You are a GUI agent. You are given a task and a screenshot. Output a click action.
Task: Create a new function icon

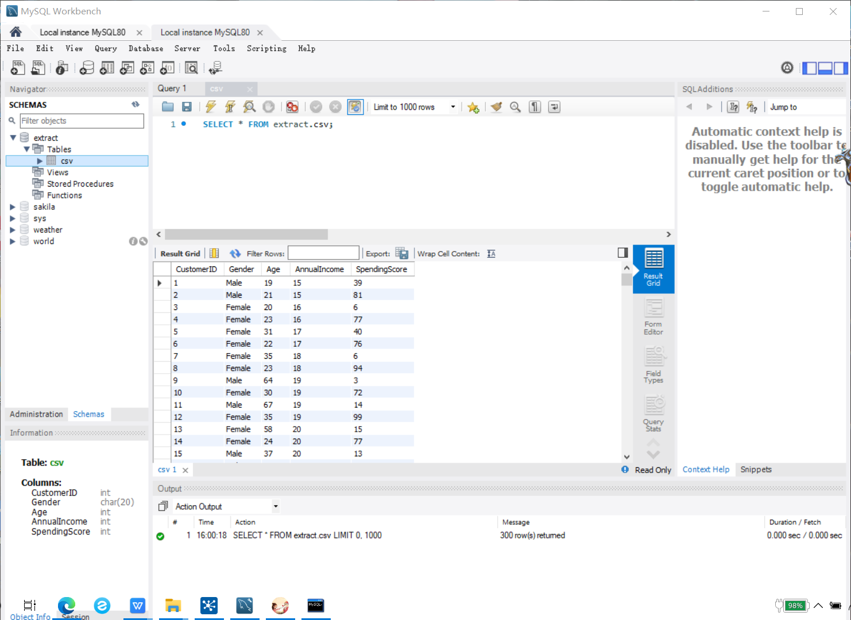pos(167,68)
